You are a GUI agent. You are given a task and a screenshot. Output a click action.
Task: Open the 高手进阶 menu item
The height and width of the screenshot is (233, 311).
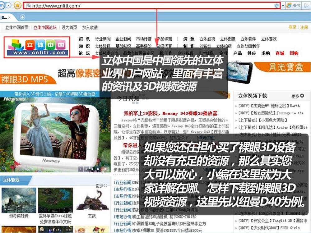click(144, 46)
